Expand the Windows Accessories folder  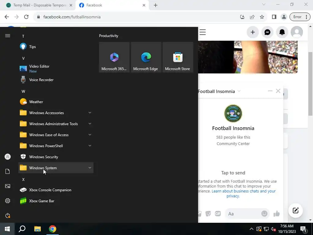coord(56,113)
